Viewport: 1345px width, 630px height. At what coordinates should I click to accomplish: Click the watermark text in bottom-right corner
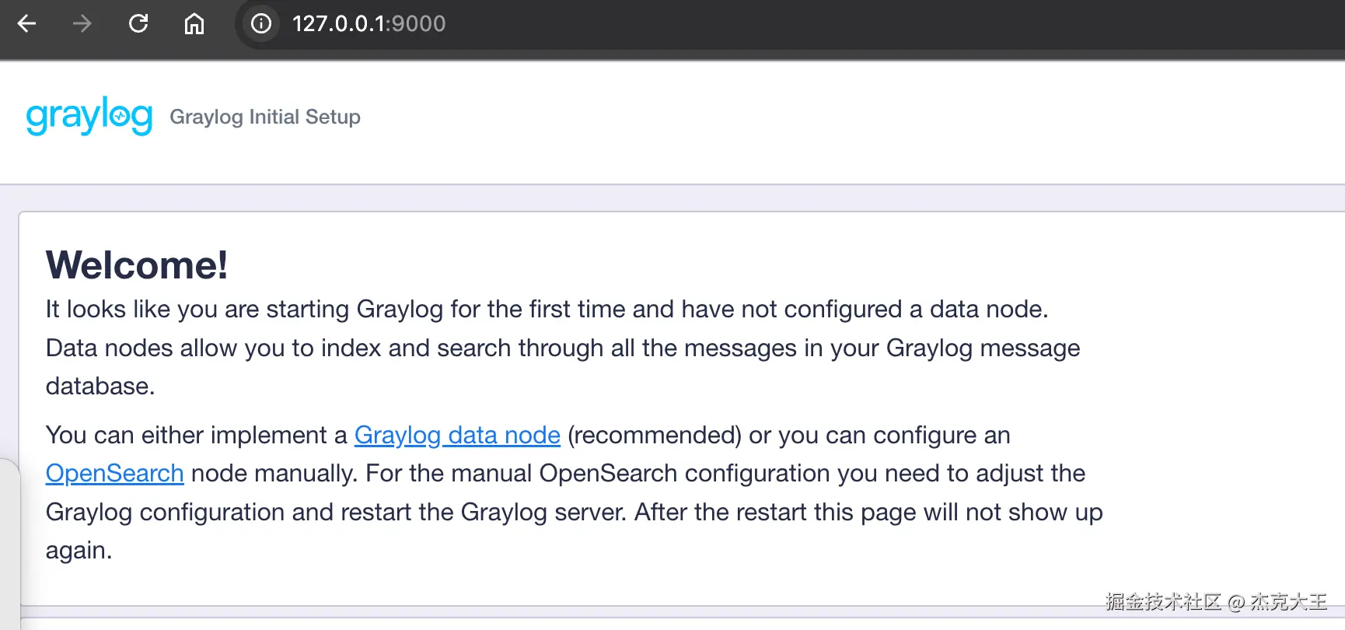click(1215, 601)
